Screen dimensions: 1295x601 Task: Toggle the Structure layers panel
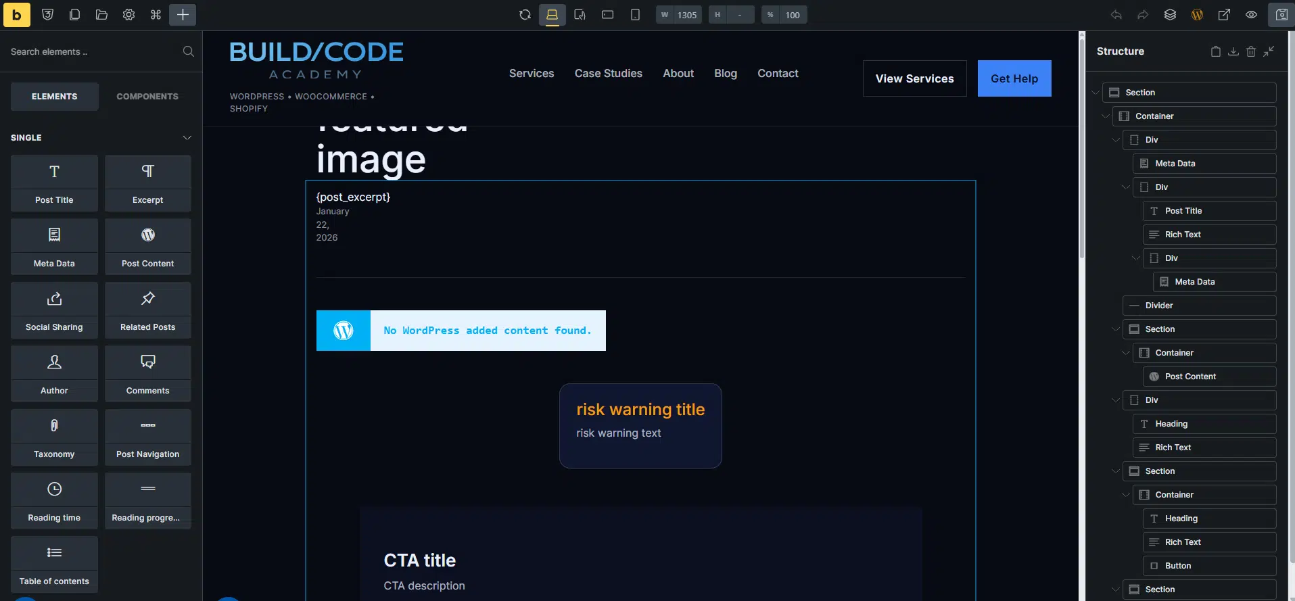point(1170,15)
